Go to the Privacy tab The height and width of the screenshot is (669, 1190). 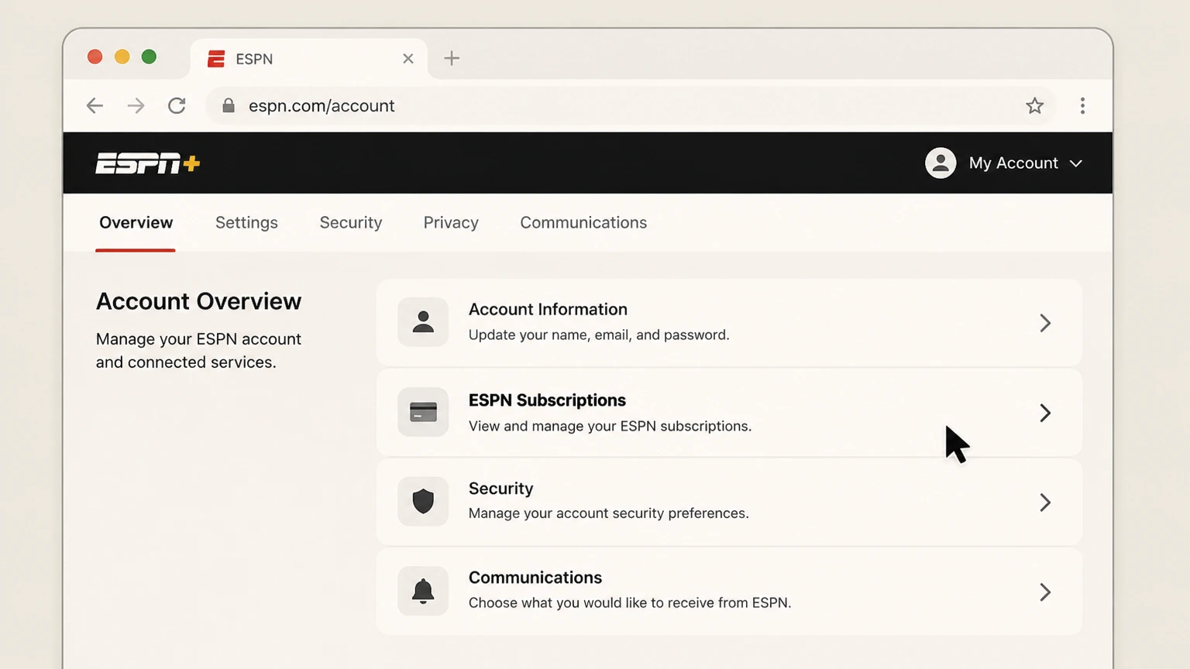coord(451,223)
